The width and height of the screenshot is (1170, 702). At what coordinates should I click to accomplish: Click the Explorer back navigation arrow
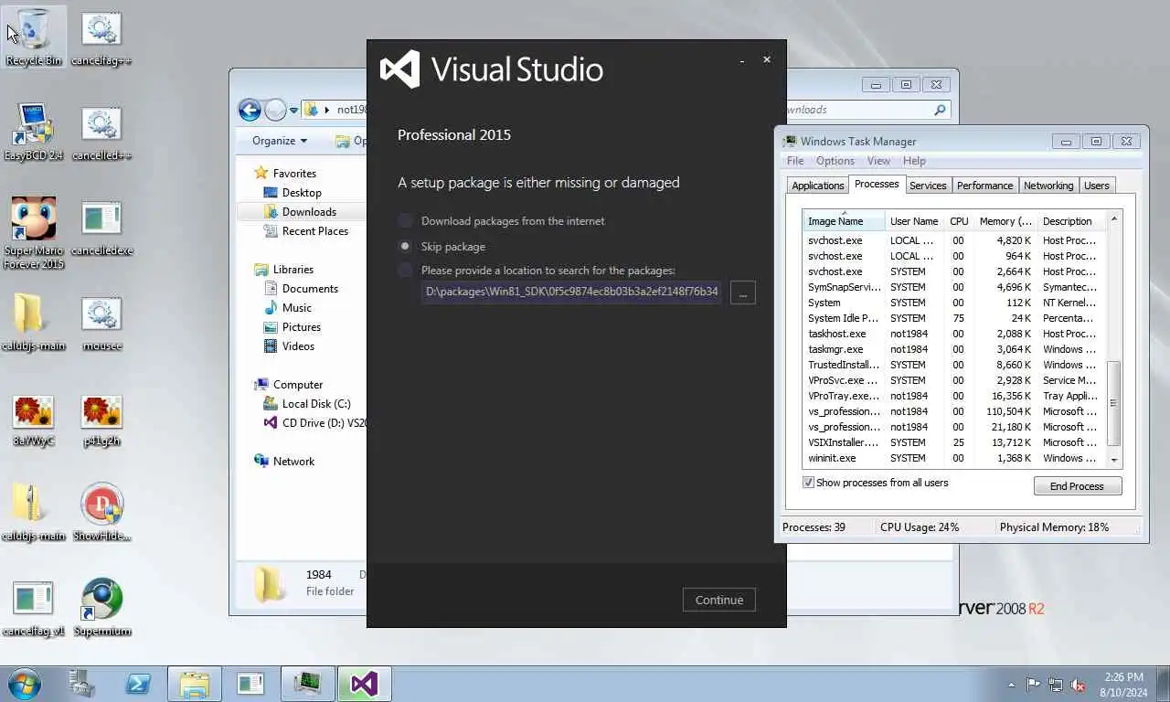coord(250,110)
